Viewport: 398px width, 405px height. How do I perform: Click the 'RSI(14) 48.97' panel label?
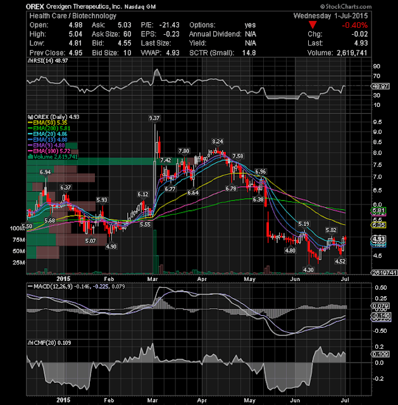point(50,61)
